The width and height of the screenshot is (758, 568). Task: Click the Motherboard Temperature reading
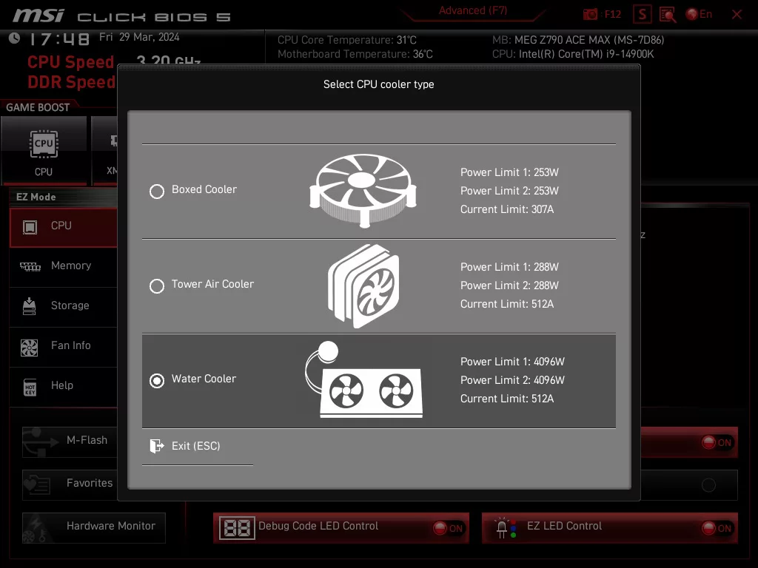click(355, 54)
